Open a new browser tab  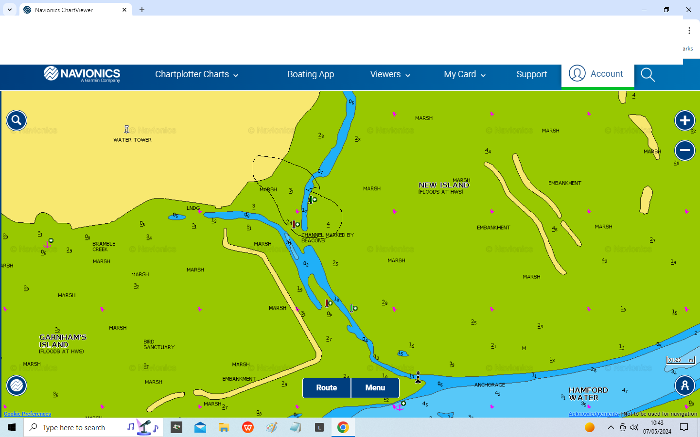click(x=142, y=10)
